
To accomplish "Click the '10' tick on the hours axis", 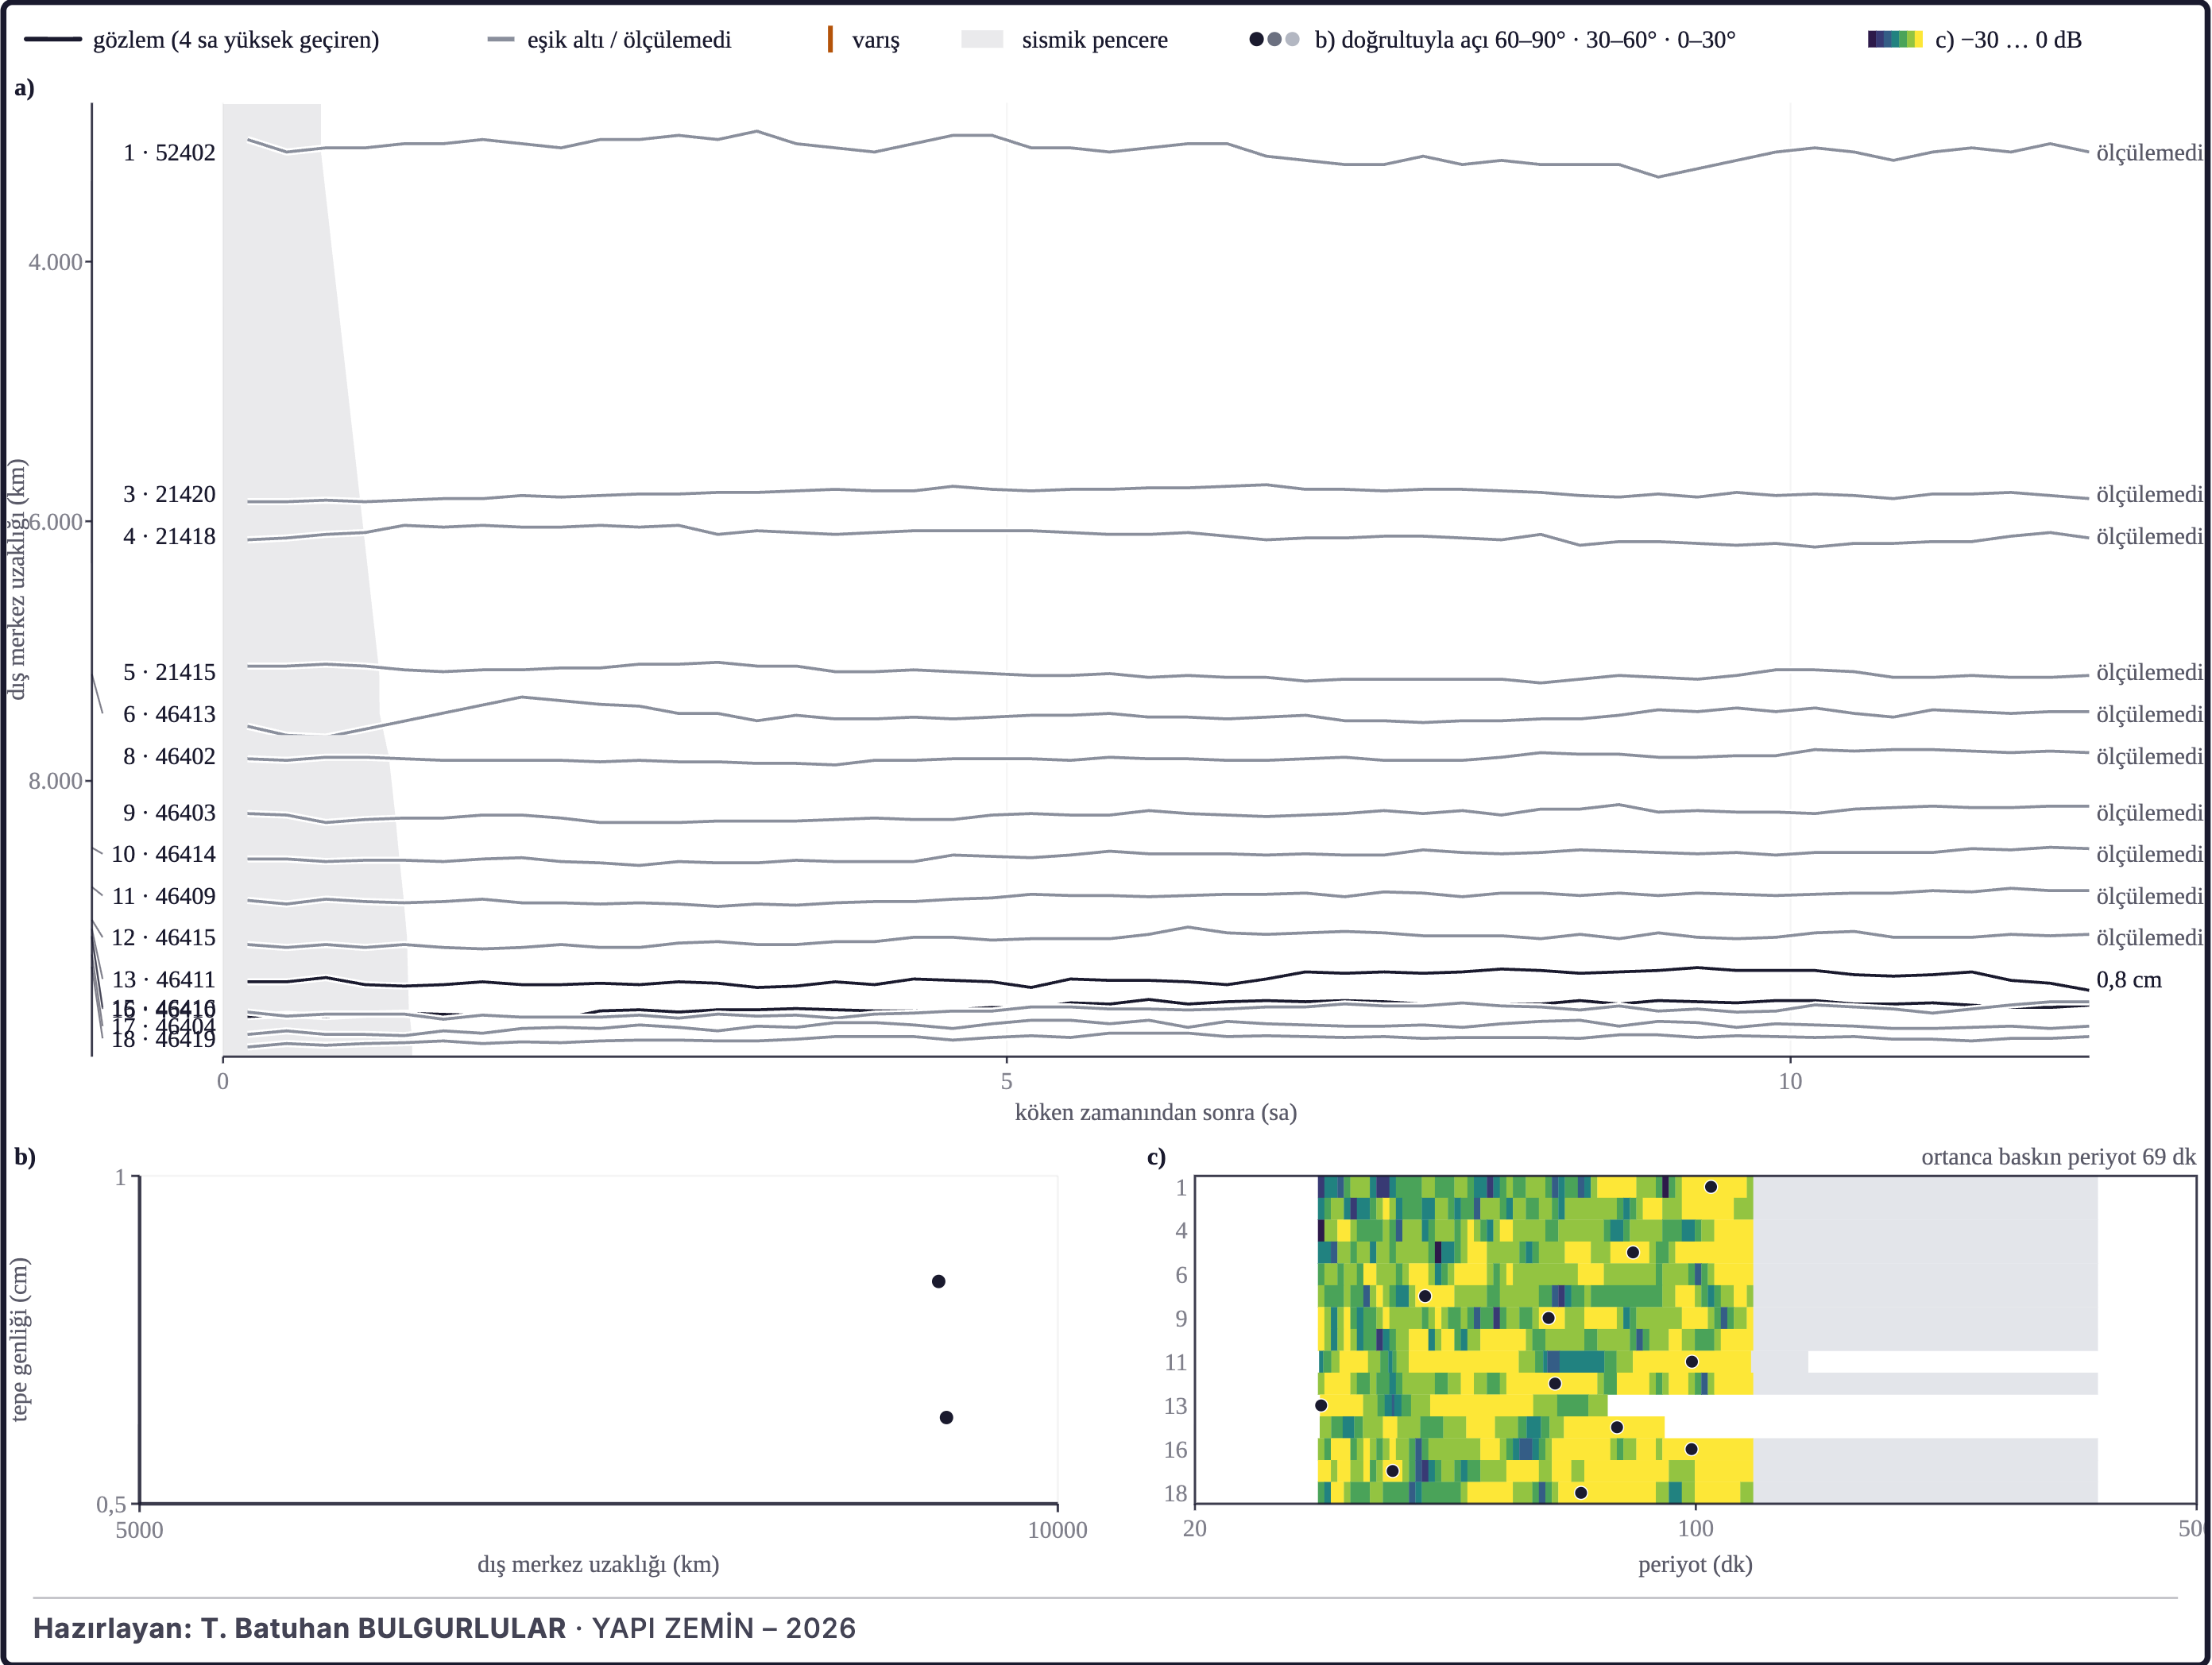I will (x=1790, y=1081).
